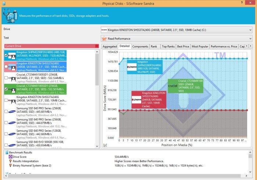This screenshot has width=257, height=180.
Task: Select the Detailed tab
Action: [x=124, y=46]
